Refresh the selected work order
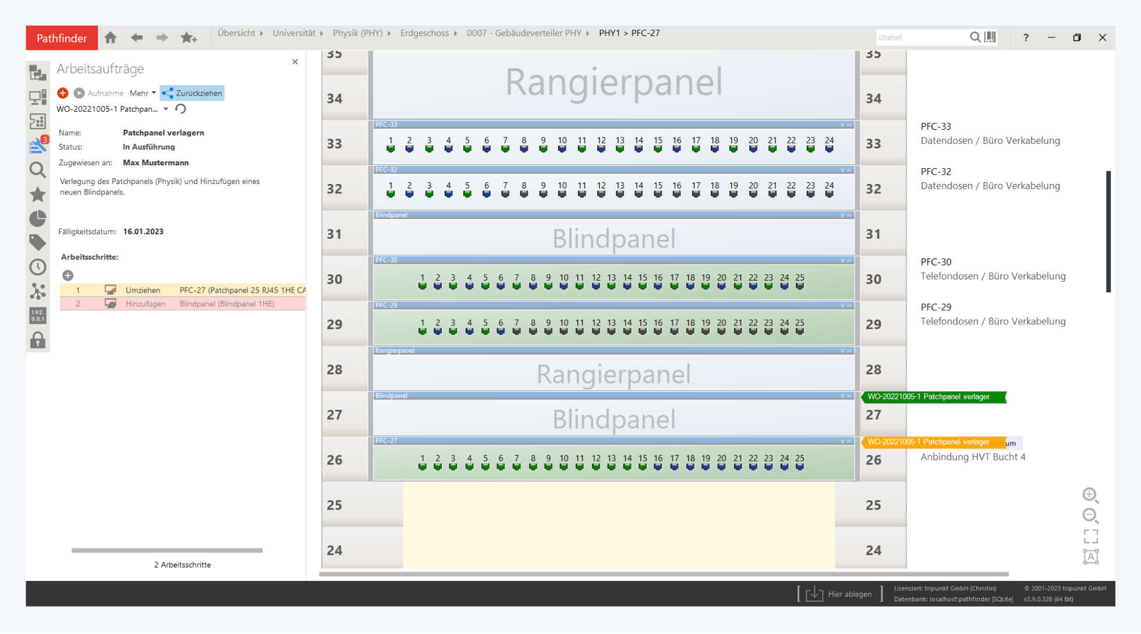1141x634 pixels. point(181,109)
